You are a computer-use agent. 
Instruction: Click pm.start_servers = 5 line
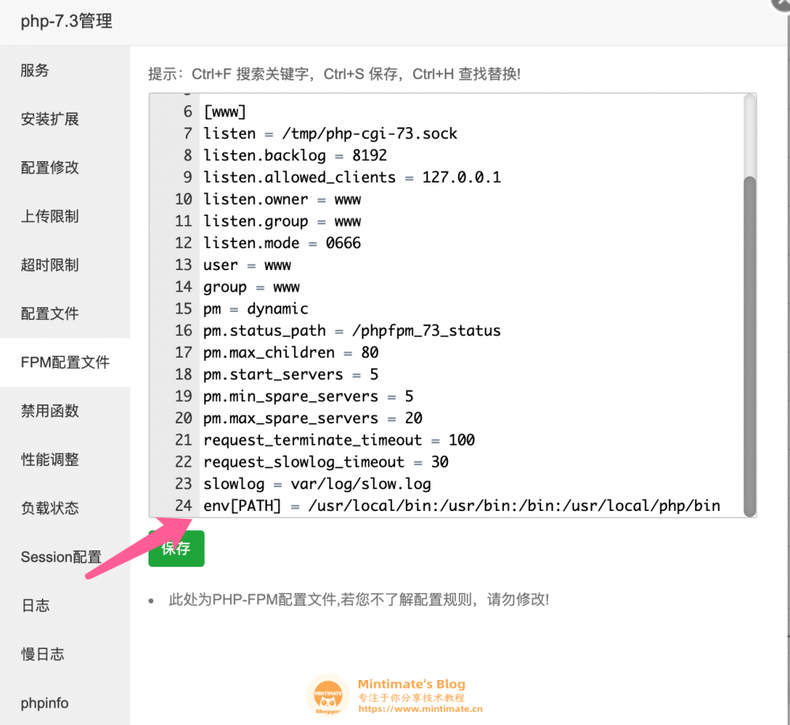click(291, 374)
